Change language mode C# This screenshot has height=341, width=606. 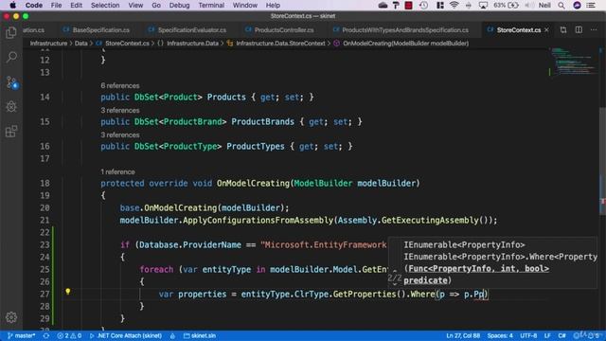click(x=561, y=335)
